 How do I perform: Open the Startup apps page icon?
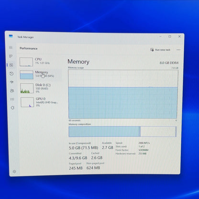pos(11,82)
